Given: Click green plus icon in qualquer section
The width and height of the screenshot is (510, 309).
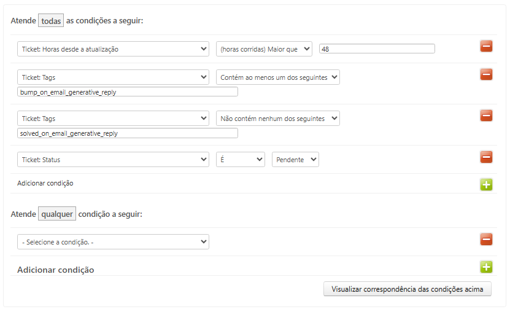Looking at the screenshot, I should 486,267.
